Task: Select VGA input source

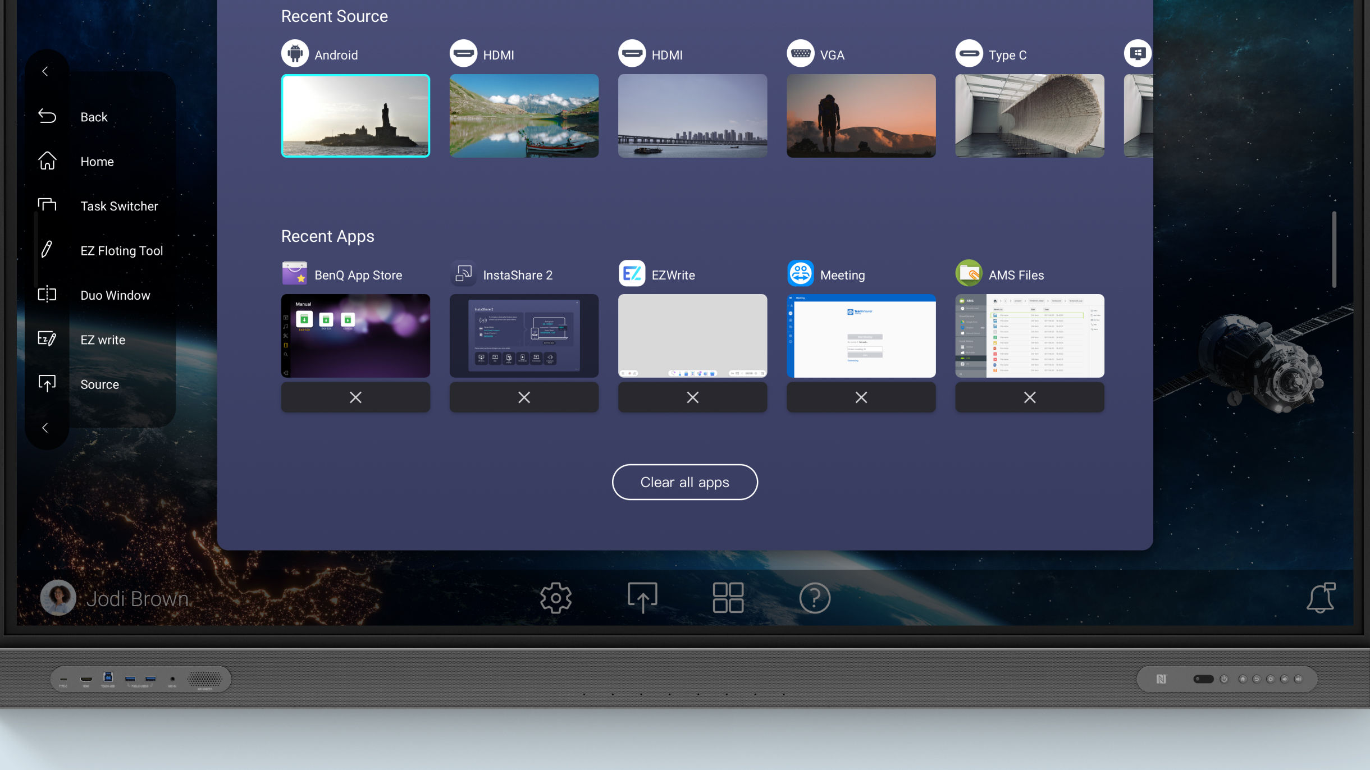Action: 861,116
